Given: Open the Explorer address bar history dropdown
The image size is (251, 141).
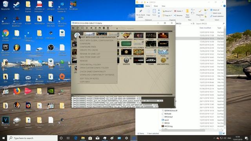Looking at the screenshot, I should pyautogui.click(x=191, y=23).
